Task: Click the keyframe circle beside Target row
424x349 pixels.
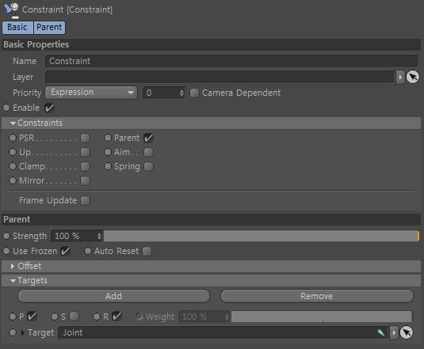Action: pyautogui.click(x=13, y=332)
